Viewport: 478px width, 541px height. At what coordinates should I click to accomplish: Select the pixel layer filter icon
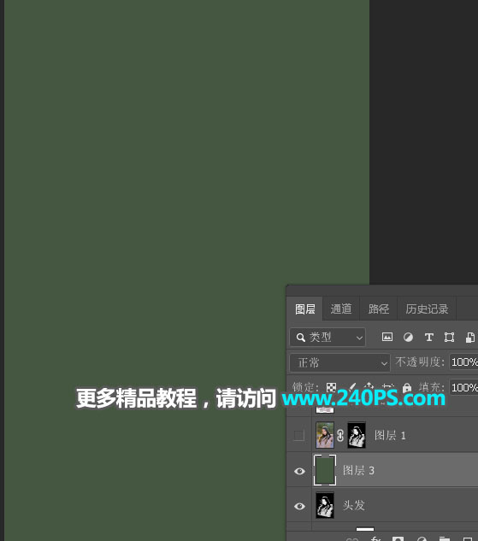click(387, 337)
